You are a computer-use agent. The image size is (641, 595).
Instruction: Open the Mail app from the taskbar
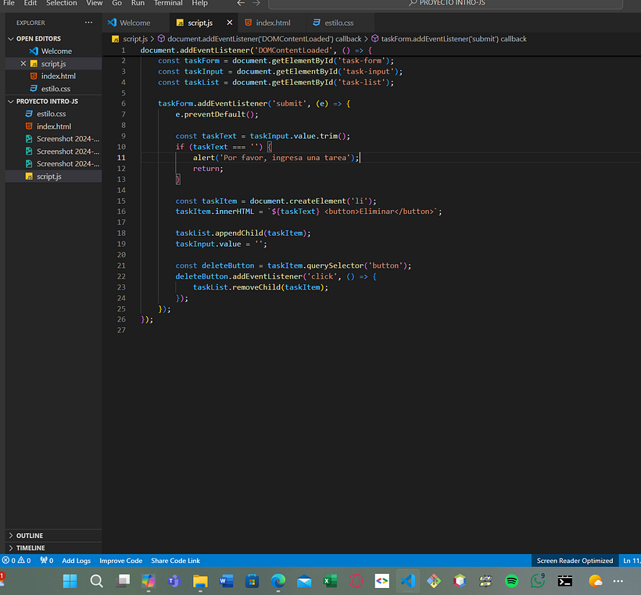point(304,581)
